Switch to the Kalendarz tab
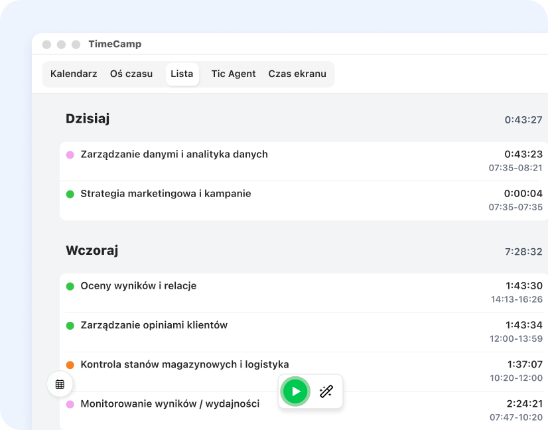Screen dimensions: 548x430 pyautogui.click(x=73, y=74)
